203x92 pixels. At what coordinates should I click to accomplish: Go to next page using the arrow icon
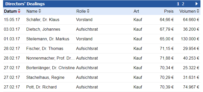[197, 4]
